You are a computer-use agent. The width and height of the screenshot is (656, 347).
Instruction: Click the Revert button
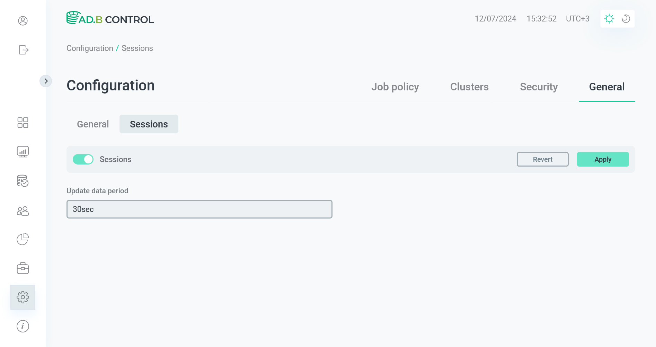point(542,159)
